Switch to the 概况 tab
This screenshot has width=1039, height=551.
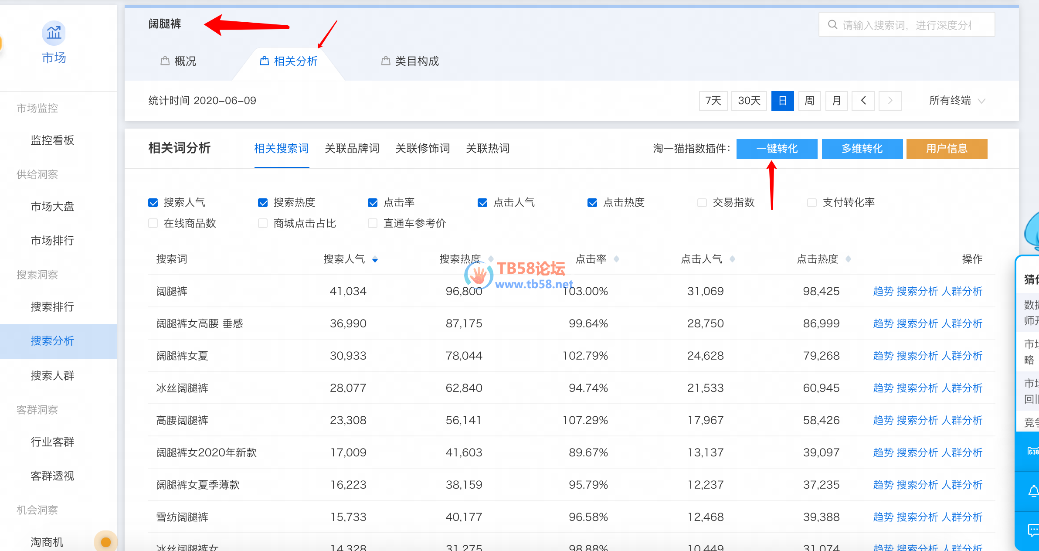pos(179,61)
